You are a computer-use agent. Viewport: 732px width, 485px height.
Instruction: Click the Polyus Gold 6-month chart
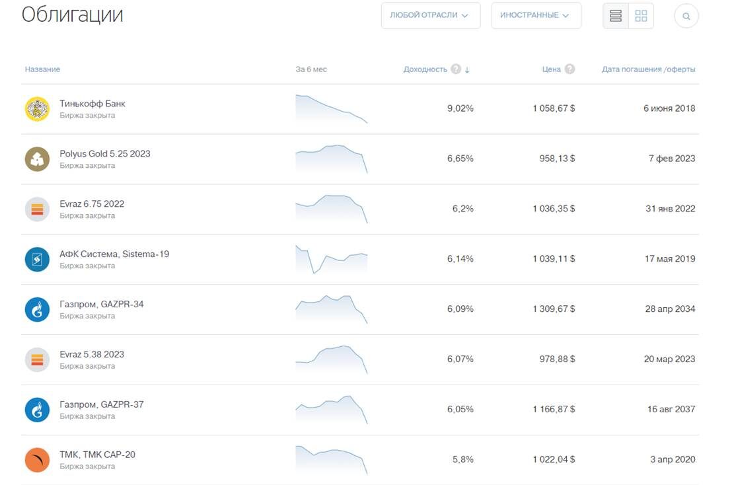tap(332, 159)
